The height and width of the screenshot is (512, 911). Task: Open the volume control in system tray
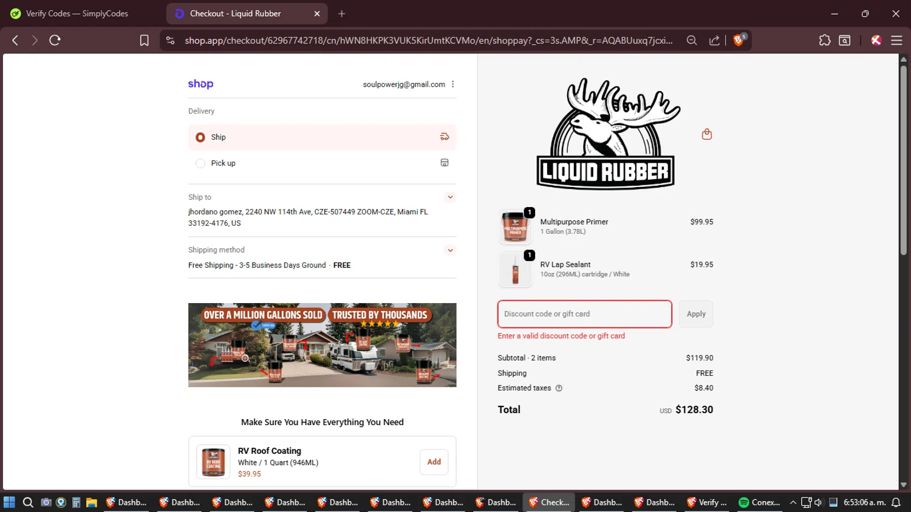pos(818,502)
